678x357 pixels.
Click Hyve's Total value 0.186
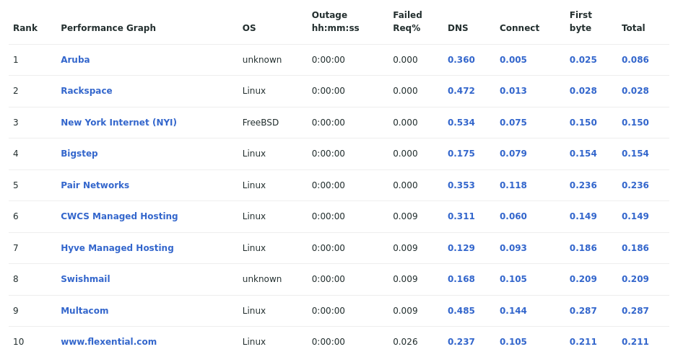coord(635,248)
